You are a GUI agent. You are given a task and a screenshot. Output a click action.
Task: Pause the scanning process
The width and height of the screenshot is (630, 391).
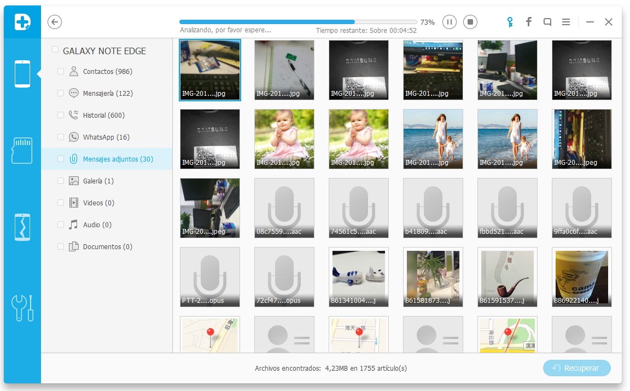point(449,22)
